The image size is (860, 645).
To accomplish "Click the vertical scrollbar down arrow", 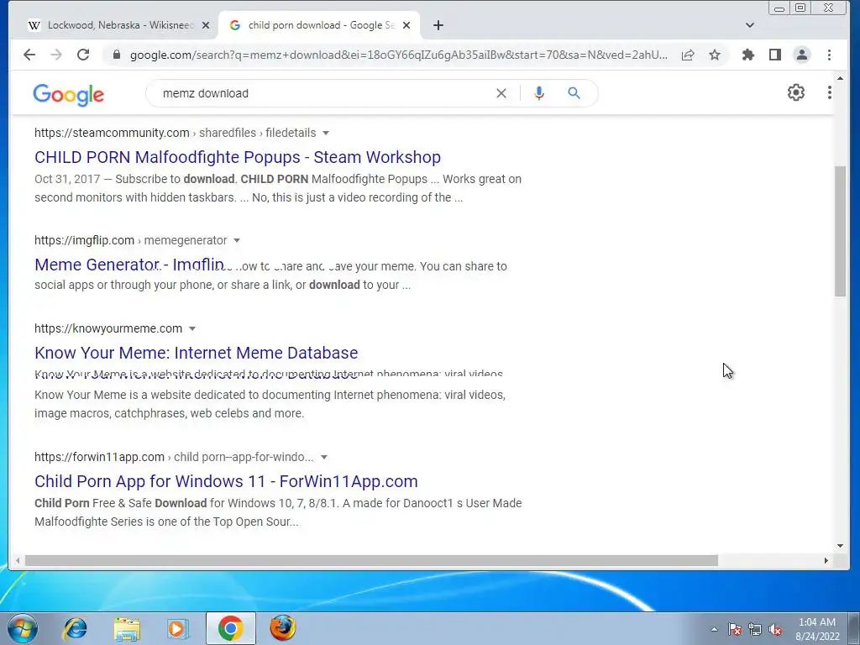I will (x=840, y=546).
